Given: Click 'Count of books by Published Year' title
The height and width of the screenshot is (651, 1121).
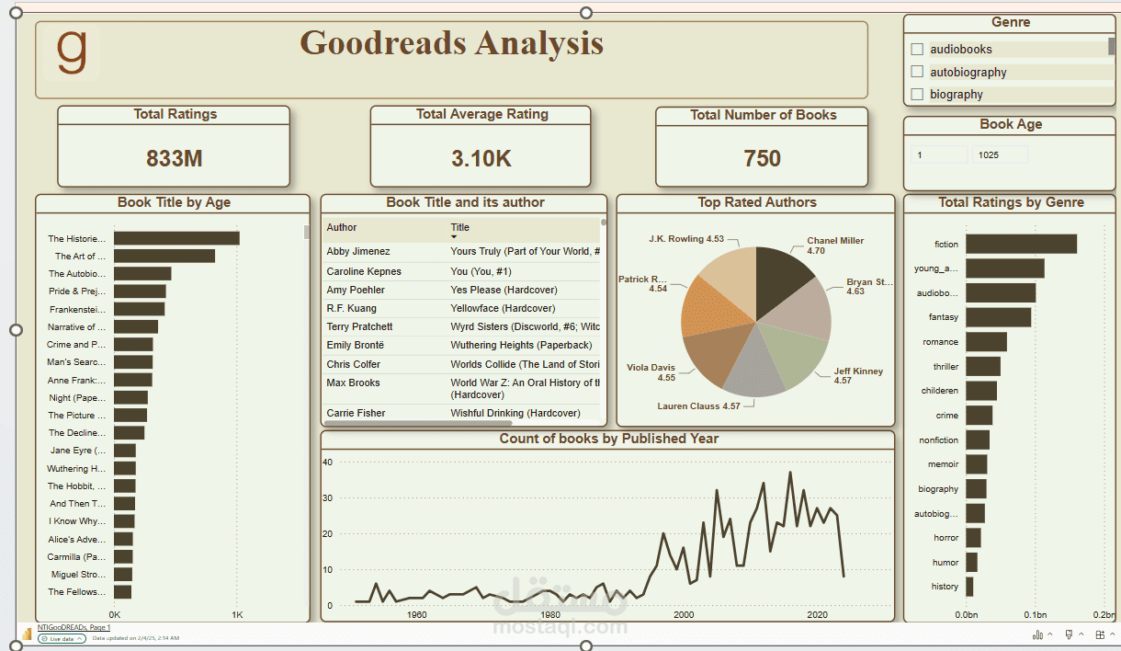Looking at the screenshot, I should pyautogui.click(x=608, y=439).
